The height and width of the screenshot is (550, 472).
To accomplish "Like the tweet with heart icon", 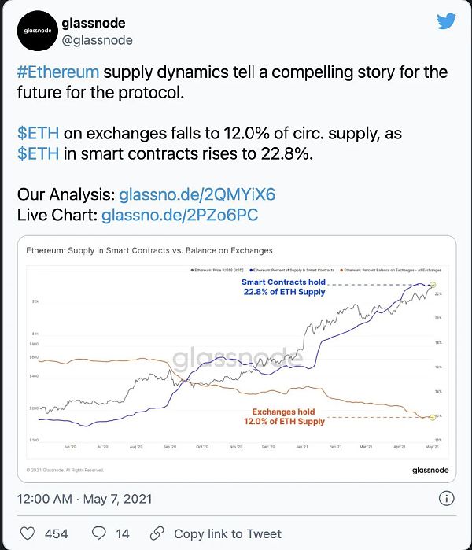I will pyautogui.click(x=28, y=533).
